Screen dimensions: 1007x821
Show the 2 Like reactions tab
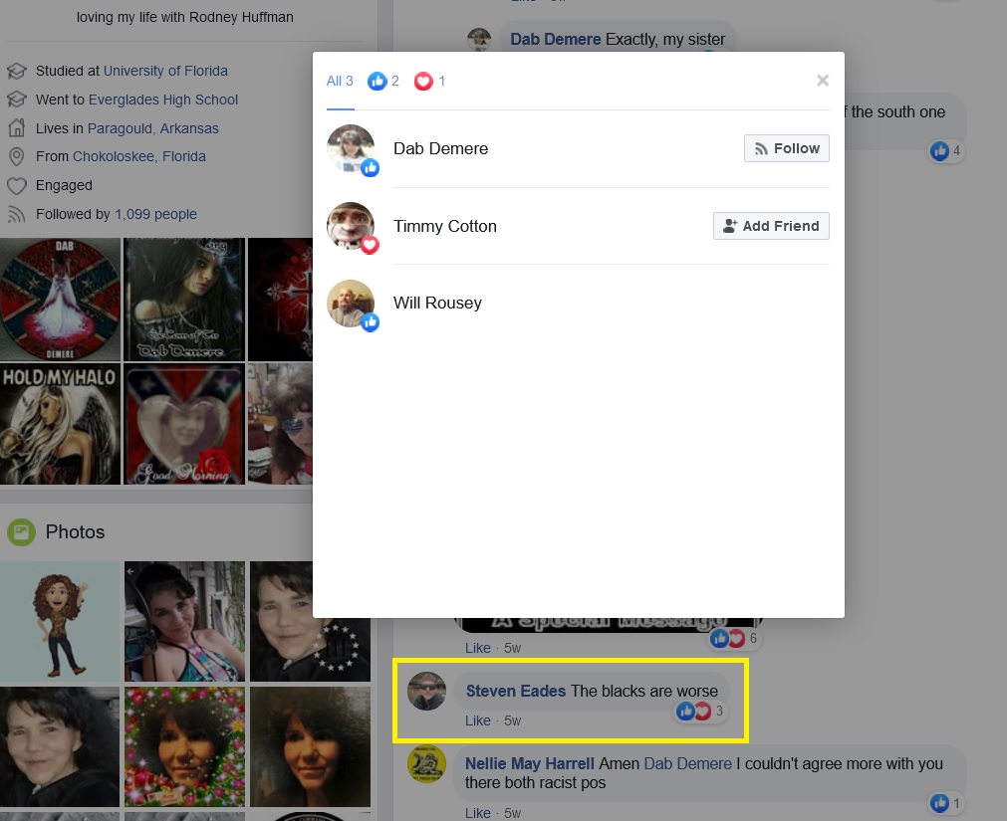pyautogui.click(x=383, y=81)
